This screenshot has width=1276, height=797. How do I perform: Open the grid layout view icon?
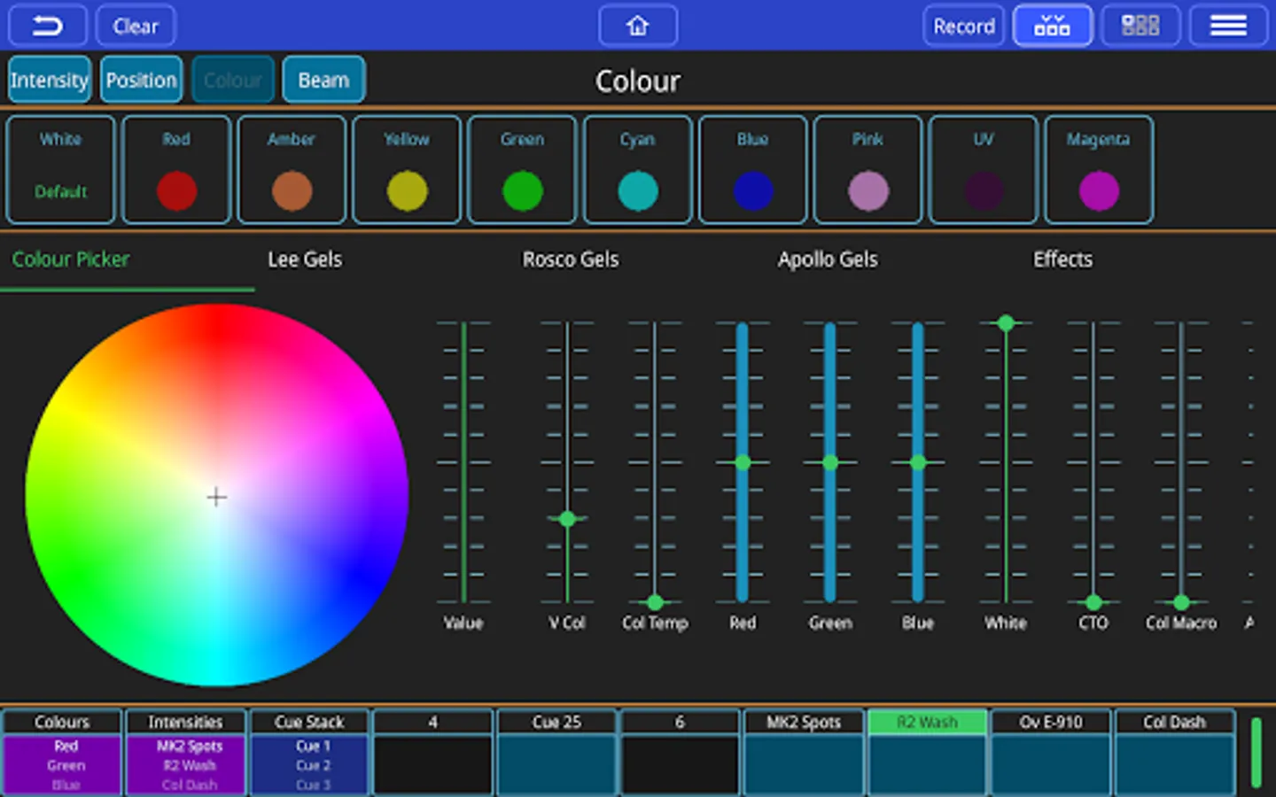click(x=1140, y=26)
